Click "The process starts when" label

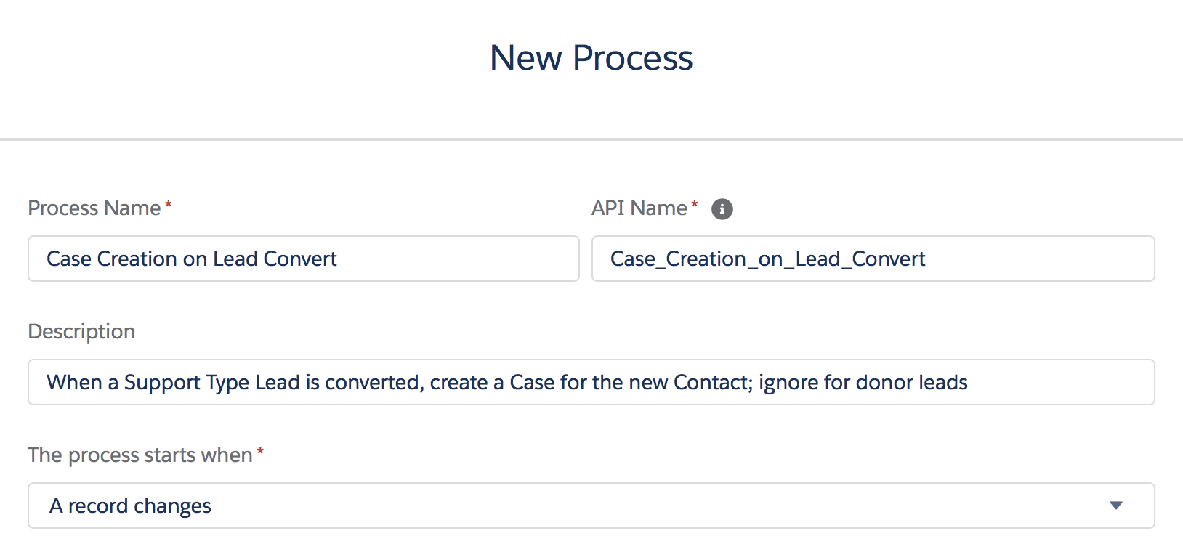click(x=140, y=455)
